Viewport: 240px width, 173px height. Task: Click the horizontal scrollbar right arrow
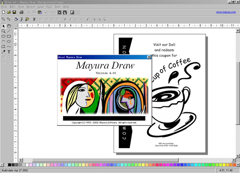point(234,160)
